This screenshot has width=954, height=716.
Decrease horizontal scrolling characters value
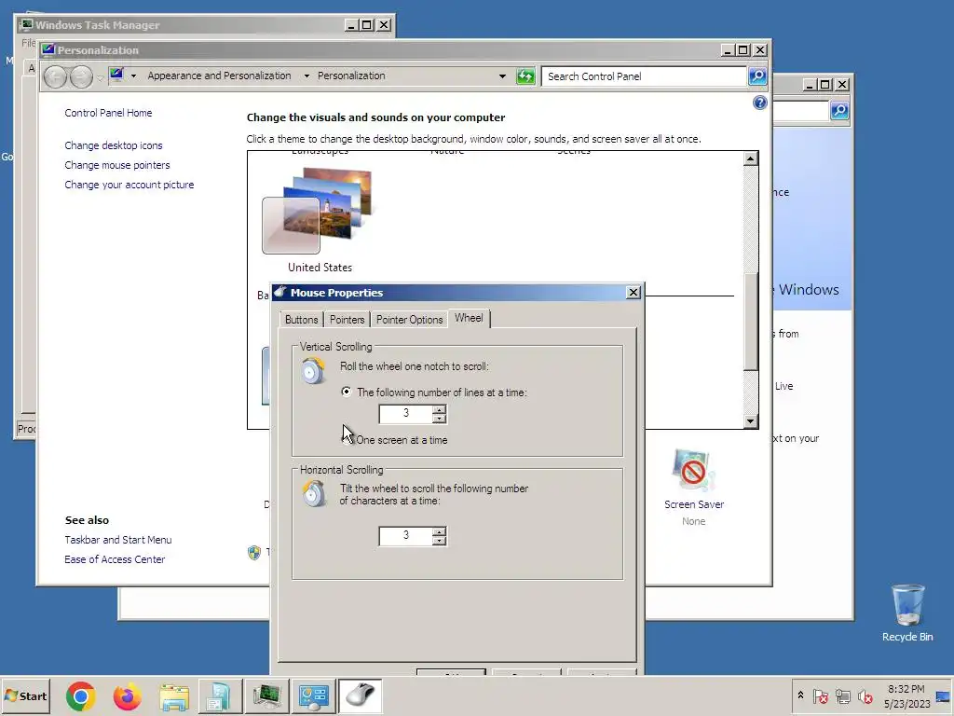point(440,541)
